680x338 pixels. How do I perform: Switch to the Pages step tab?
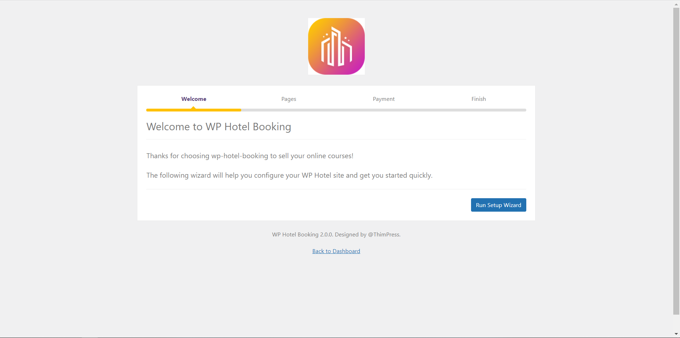click(x=289, y=99)
